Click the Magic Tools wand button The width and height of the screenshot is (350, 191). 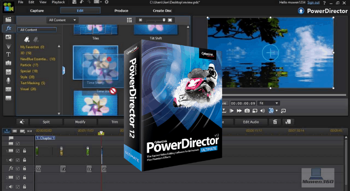pyautogui.click(x=22, y=122)
